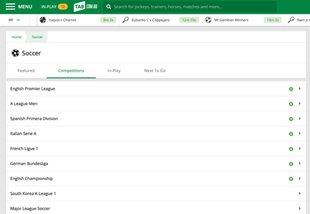The width and height of the screenshot is (310, 214).
Task: Open German Bundesliga competition
Action: 156,163
